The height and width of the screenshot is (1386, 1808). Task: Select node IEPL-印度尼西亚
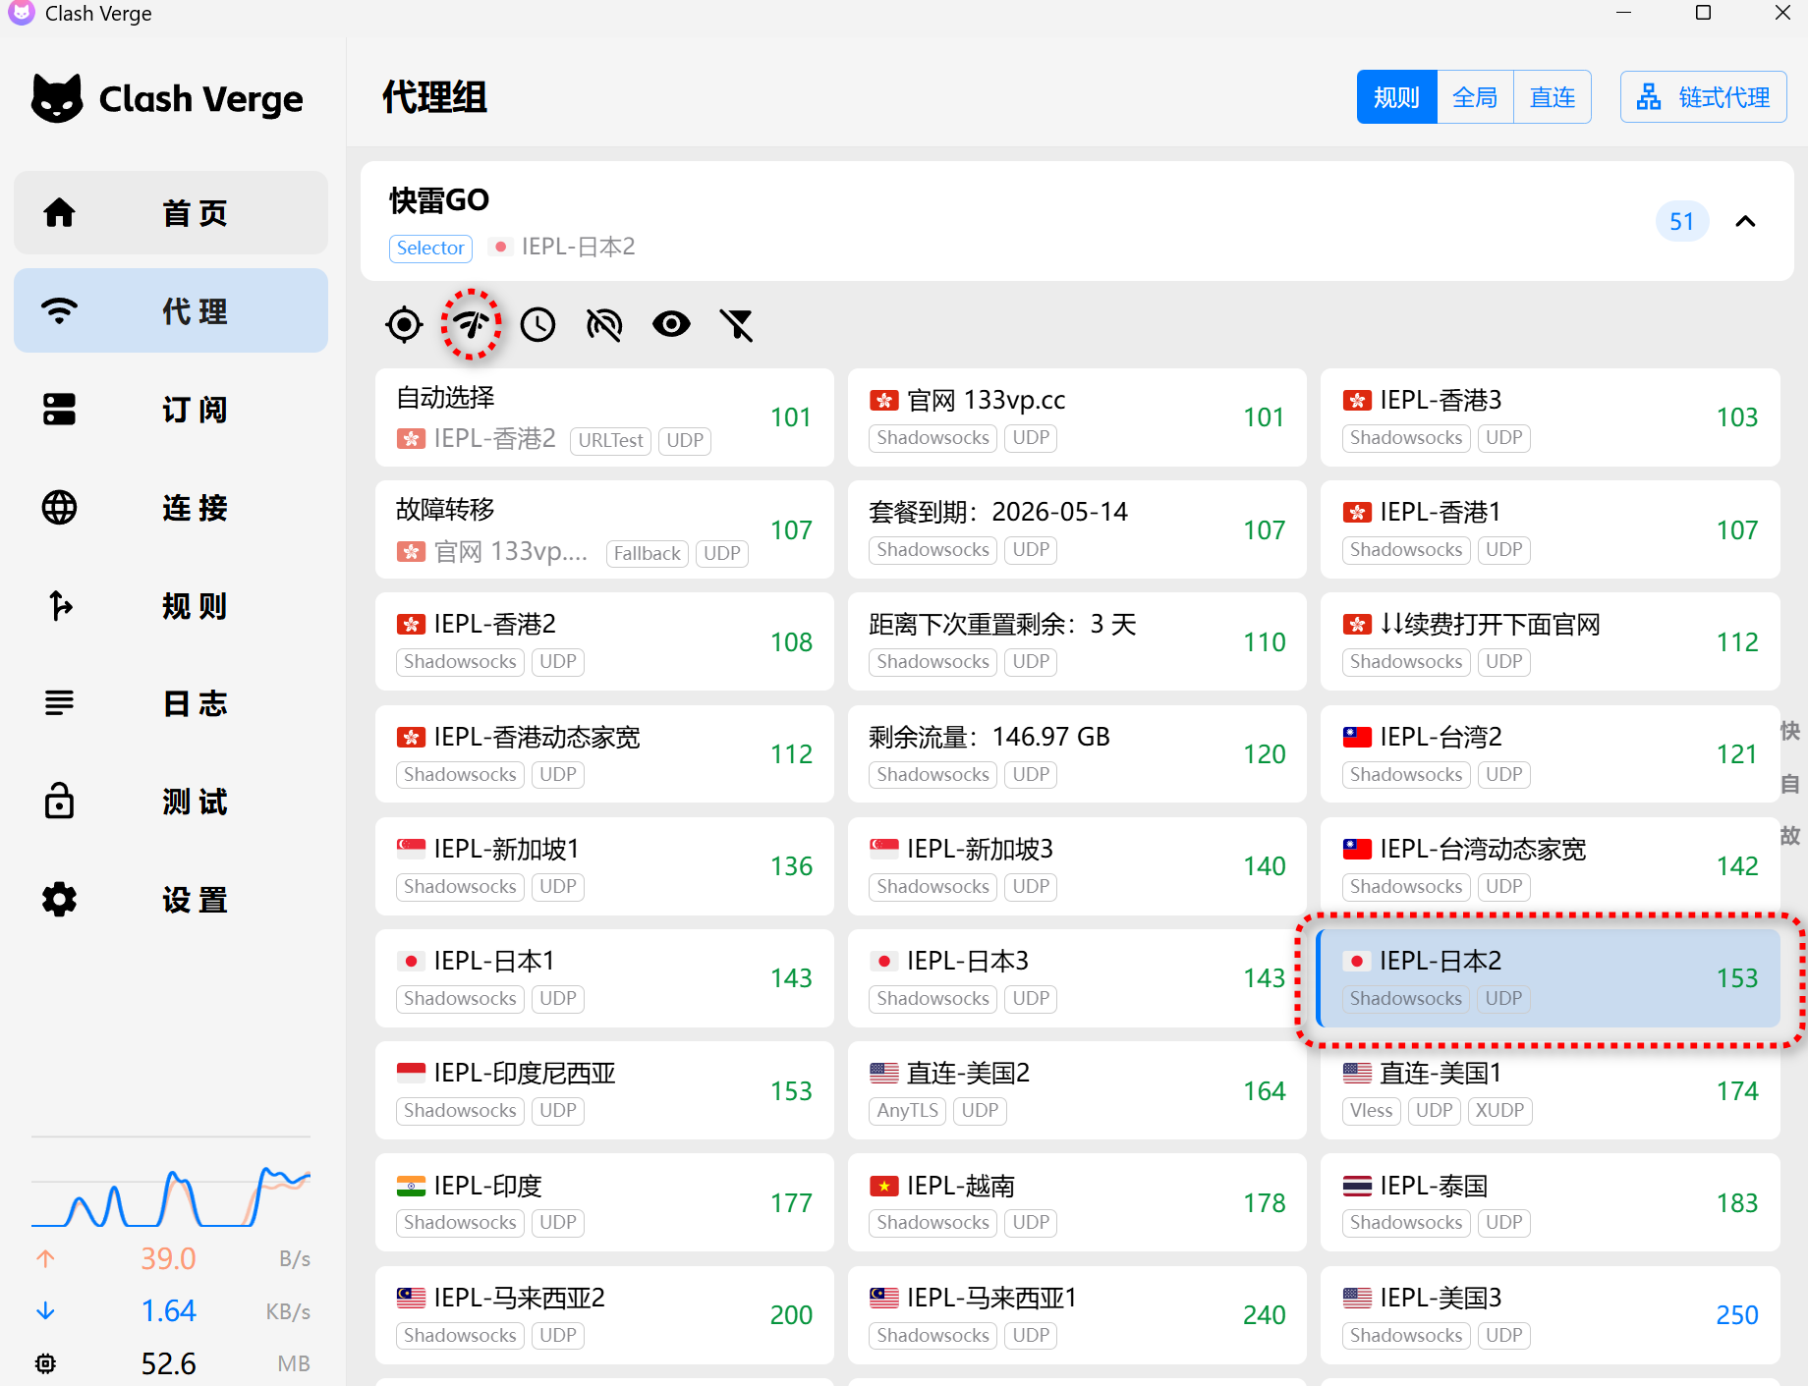coord(604,1090)
